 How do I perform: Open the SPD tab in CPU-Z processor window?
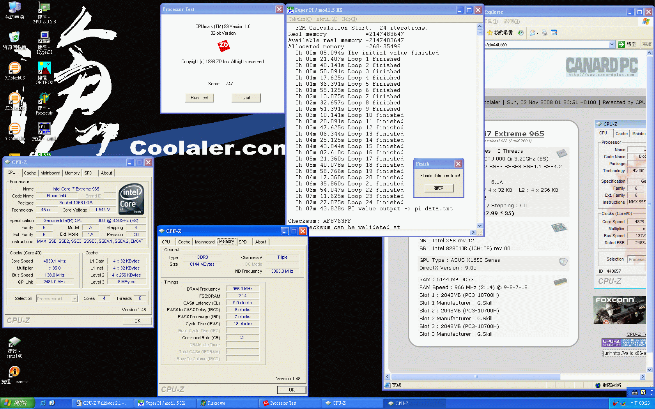[x=89, y=173]
